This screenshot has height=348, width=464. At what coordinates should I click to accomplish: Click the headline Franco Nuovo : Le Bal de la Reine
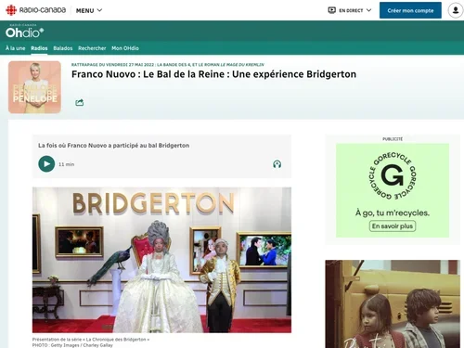click(213, 74)
